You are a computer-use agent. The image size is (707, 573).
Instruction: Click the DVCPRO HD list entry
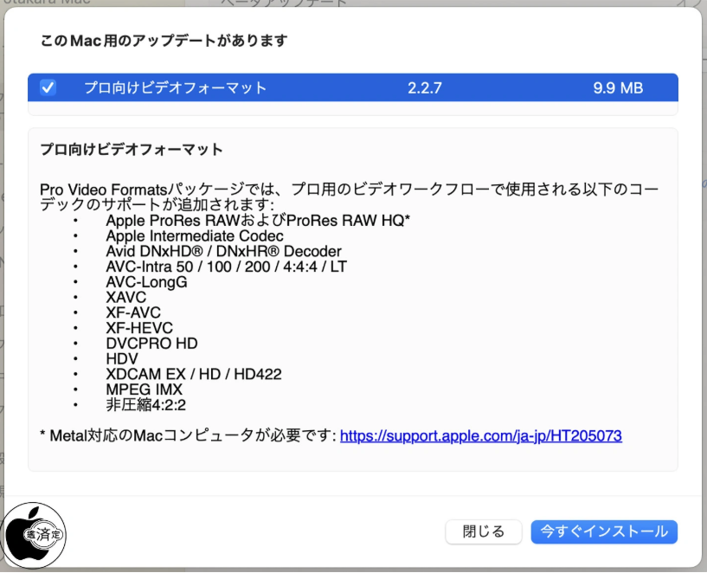point(151,344)
